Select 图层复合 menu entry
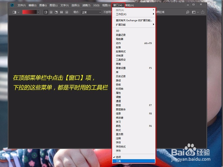This screenshot has height=167, width=223. [134, 109]
